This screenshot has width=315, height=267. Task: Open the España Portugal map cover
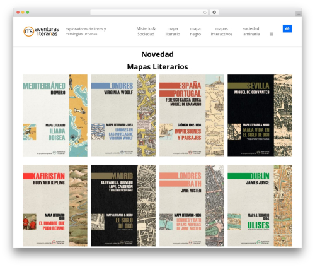point(192,116)
